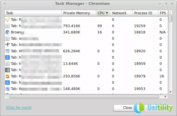Click document icon of tab using 793,416K
Viewport: 177px width, 116px height.
7,26
